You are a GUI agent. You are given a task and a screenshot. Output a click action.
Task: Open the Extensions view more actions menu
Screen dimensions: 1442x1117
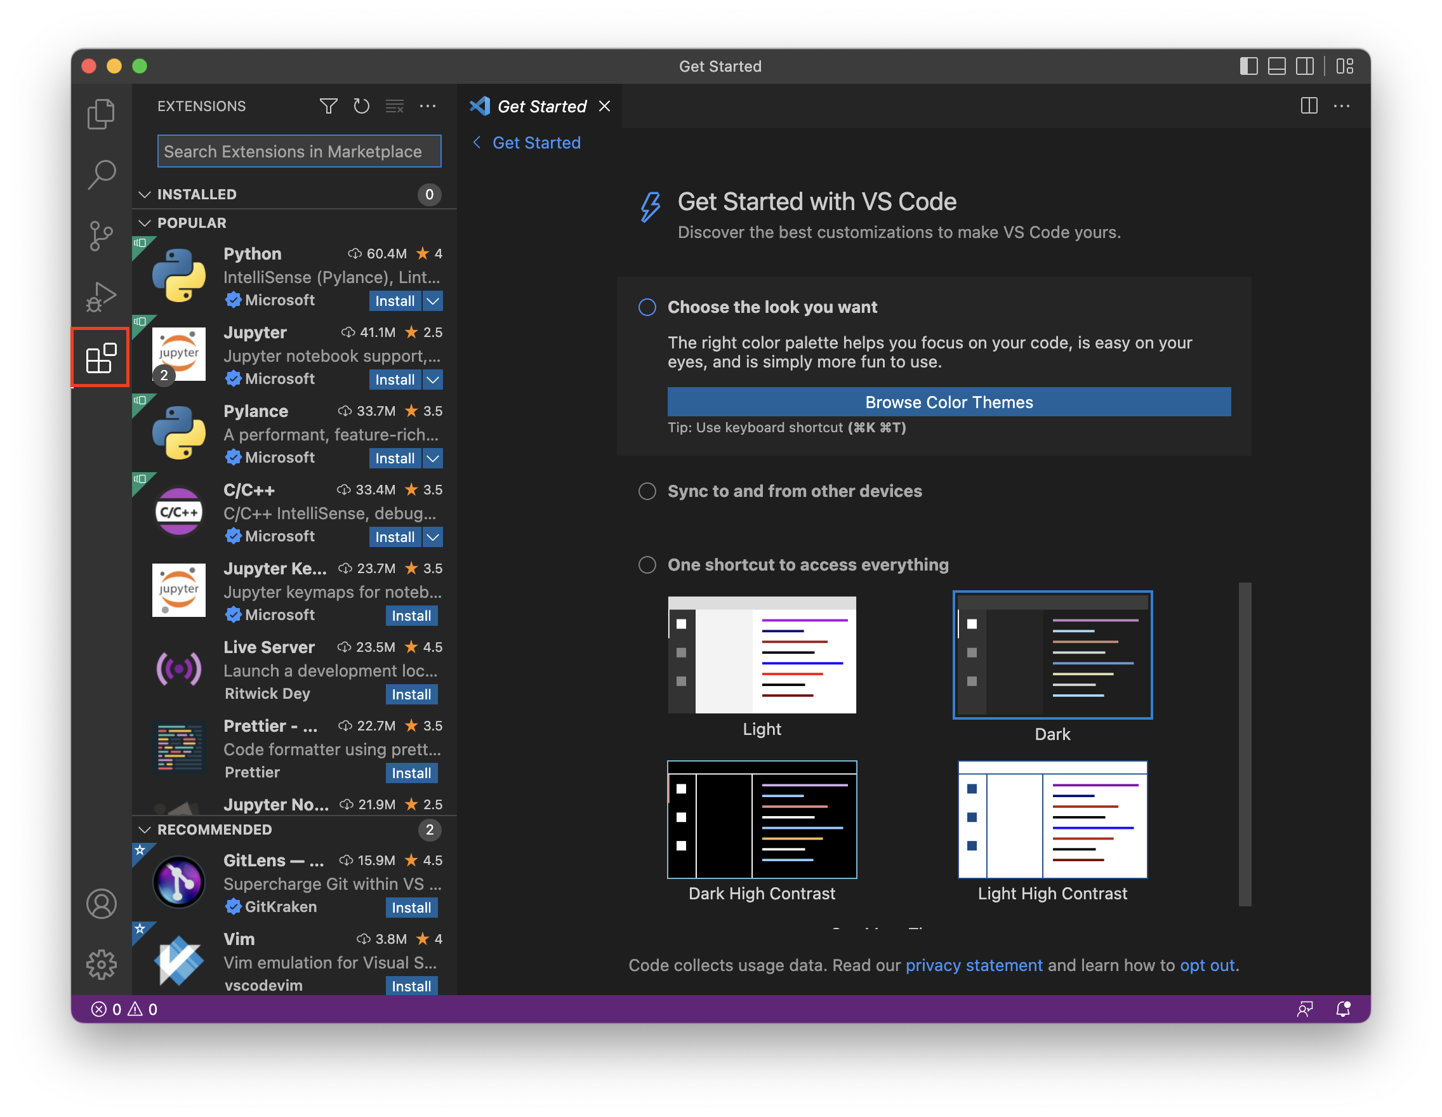428,106
